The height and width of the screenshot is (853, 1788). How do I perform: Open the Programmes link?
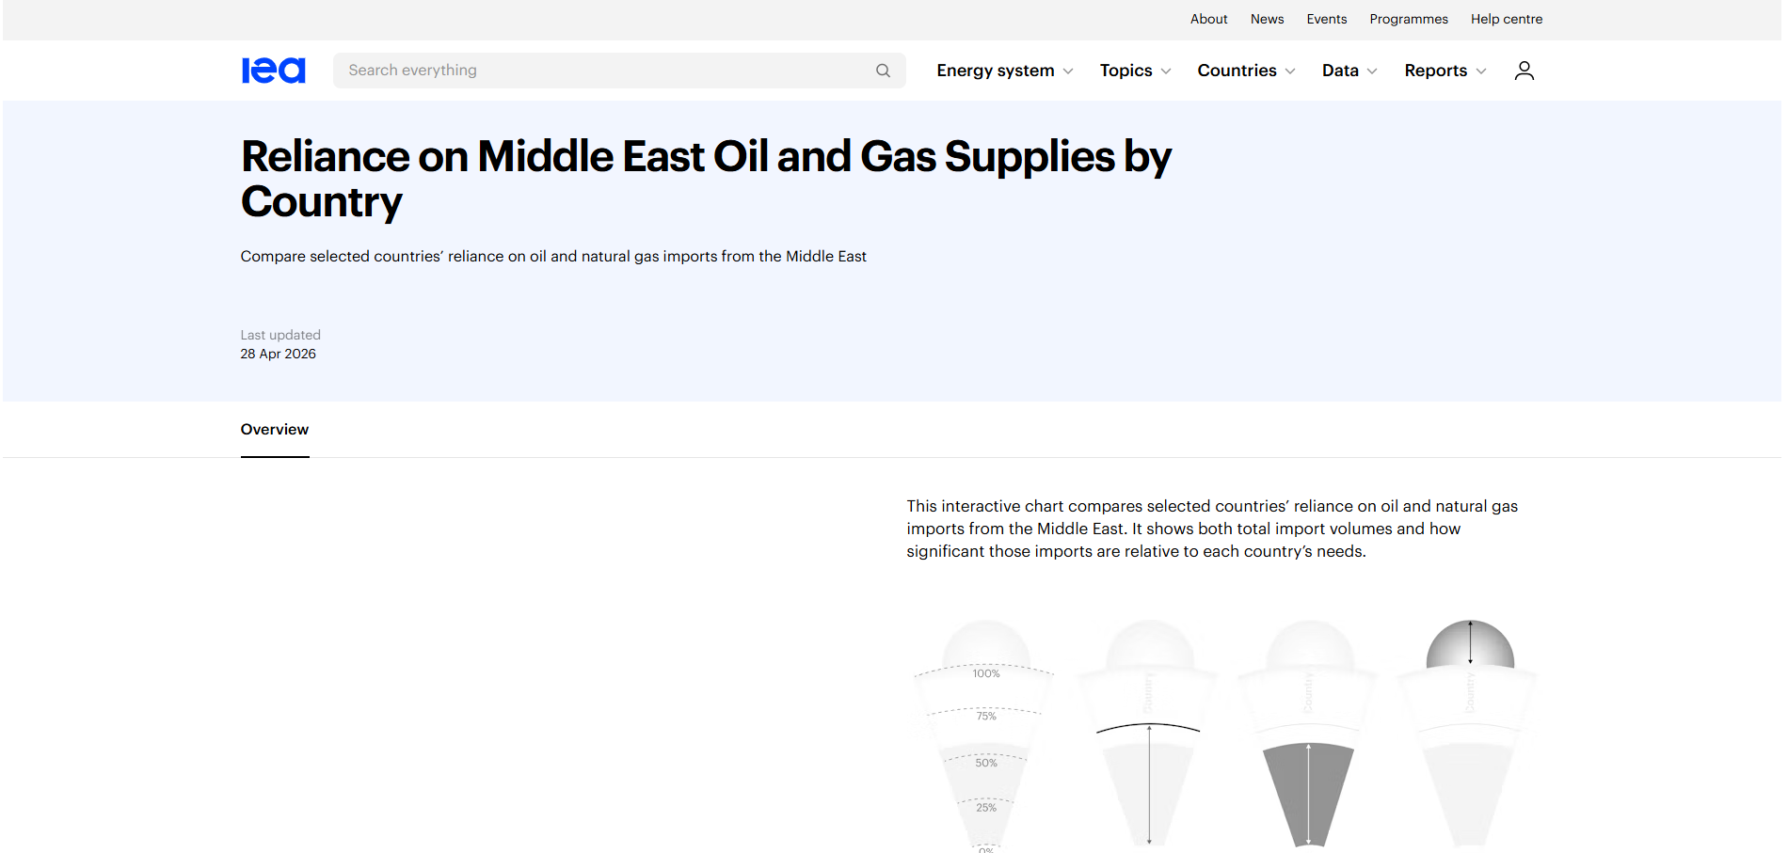(1408, 19)
